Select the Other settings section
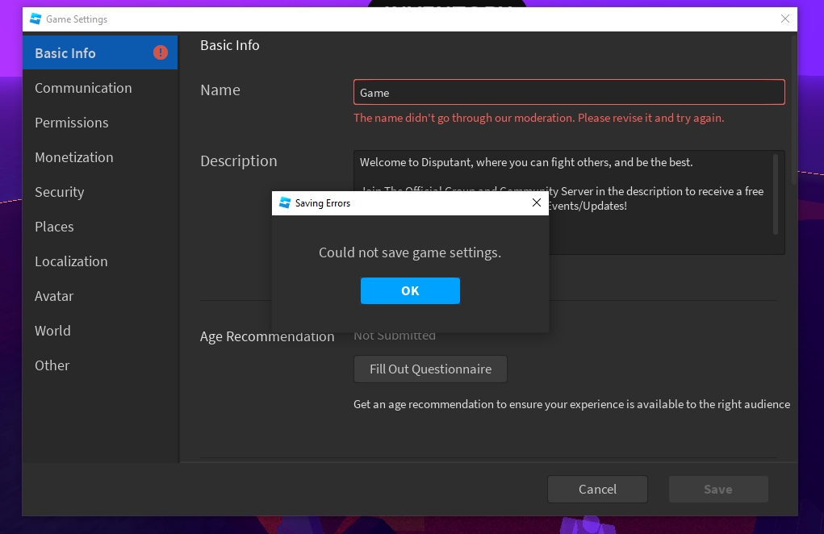The width and height of the screenshot is (824, 534). 52,365
